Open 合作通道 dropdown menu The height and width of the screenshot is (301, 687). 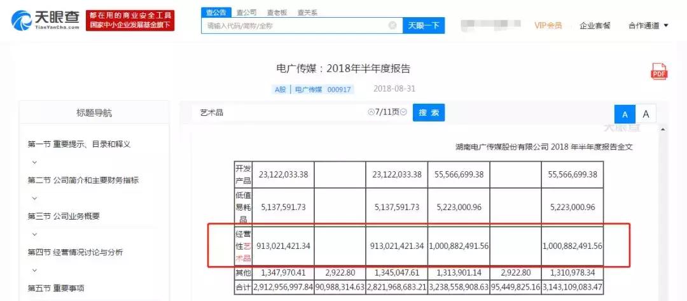coord(648,25)
